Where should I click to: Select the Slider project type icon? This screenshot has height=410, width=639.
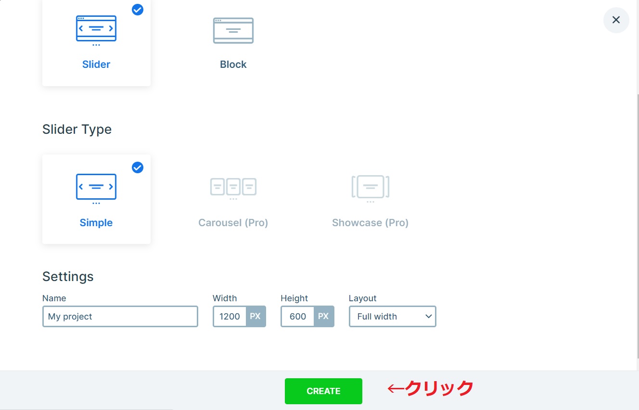[x=96, y=31]
